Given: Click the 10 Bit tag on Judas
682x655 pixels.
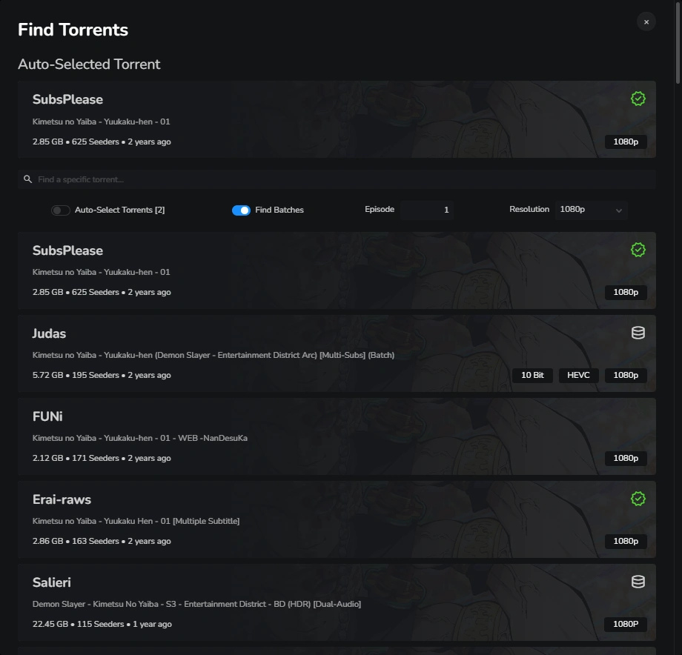Looking at the screenshot, I should pos(532,375).
